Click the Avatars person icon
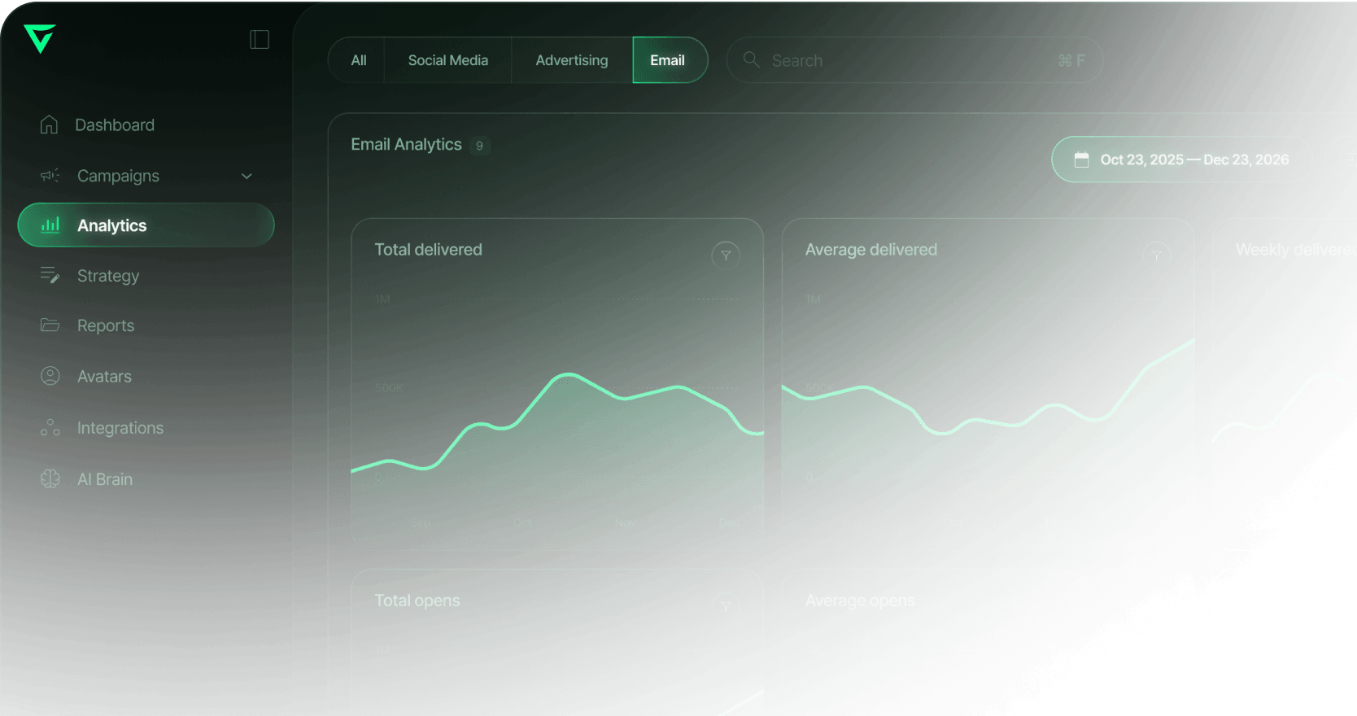 tap(50, 376)
